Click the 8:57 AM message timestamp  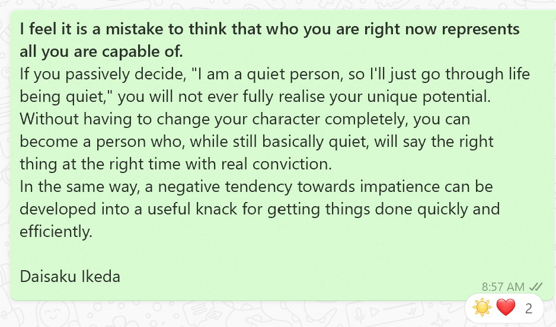pyautogui.click(x=503, y=287)
